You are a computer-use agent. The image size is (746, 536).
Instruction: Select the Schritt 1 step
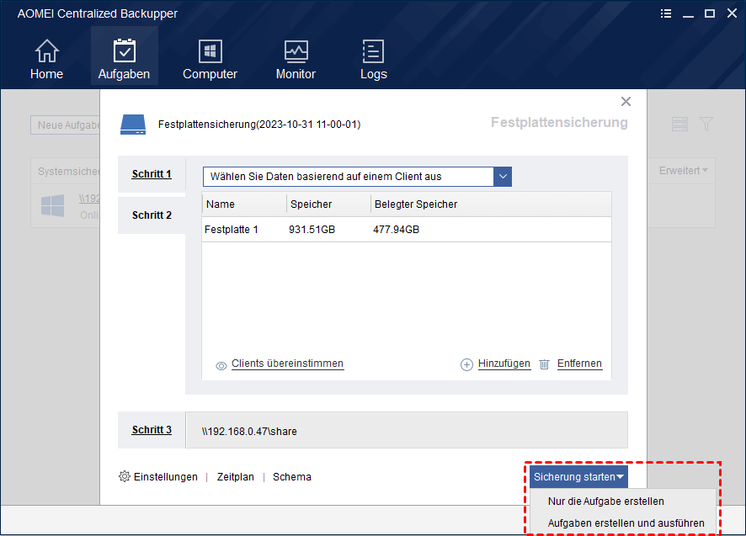tap(152, 174)
